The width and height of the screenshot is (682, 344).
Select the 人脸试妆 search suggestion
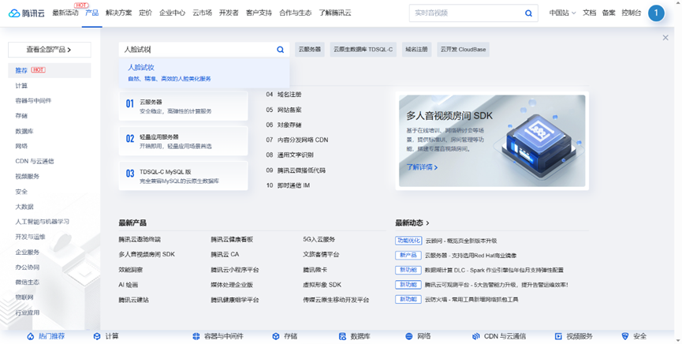pyautogui.click(x=204, y=73)
